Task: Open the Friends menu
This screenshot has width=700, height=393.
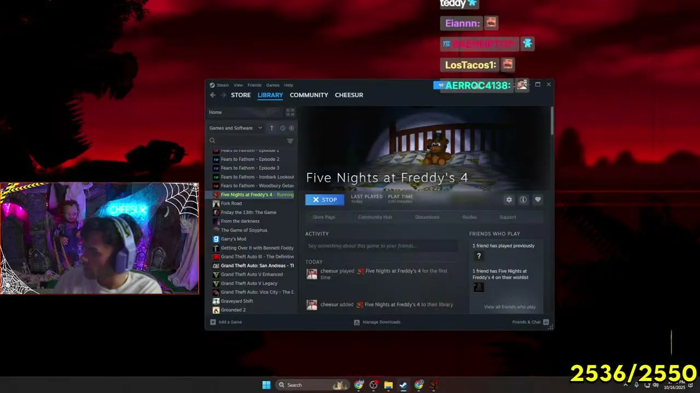Action: tap(254, 85)
